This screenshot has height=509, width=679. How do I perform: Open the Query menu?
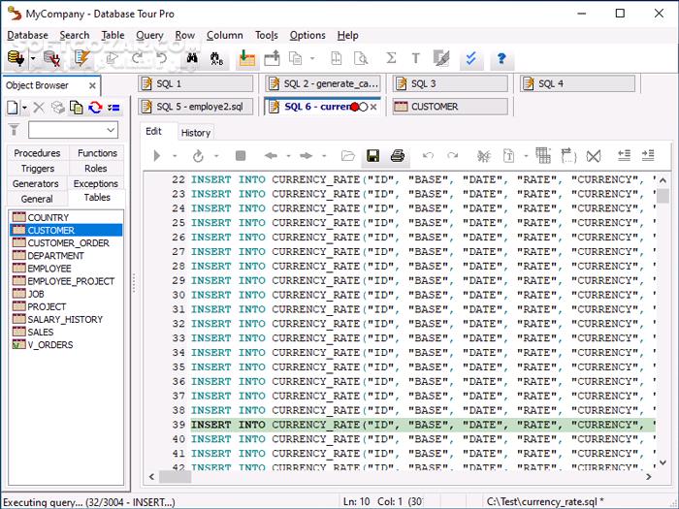(149, 36)
